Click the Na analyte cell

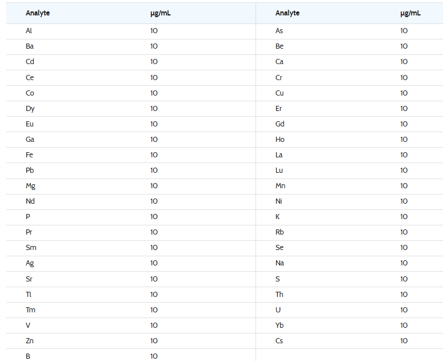coord(280,263)
